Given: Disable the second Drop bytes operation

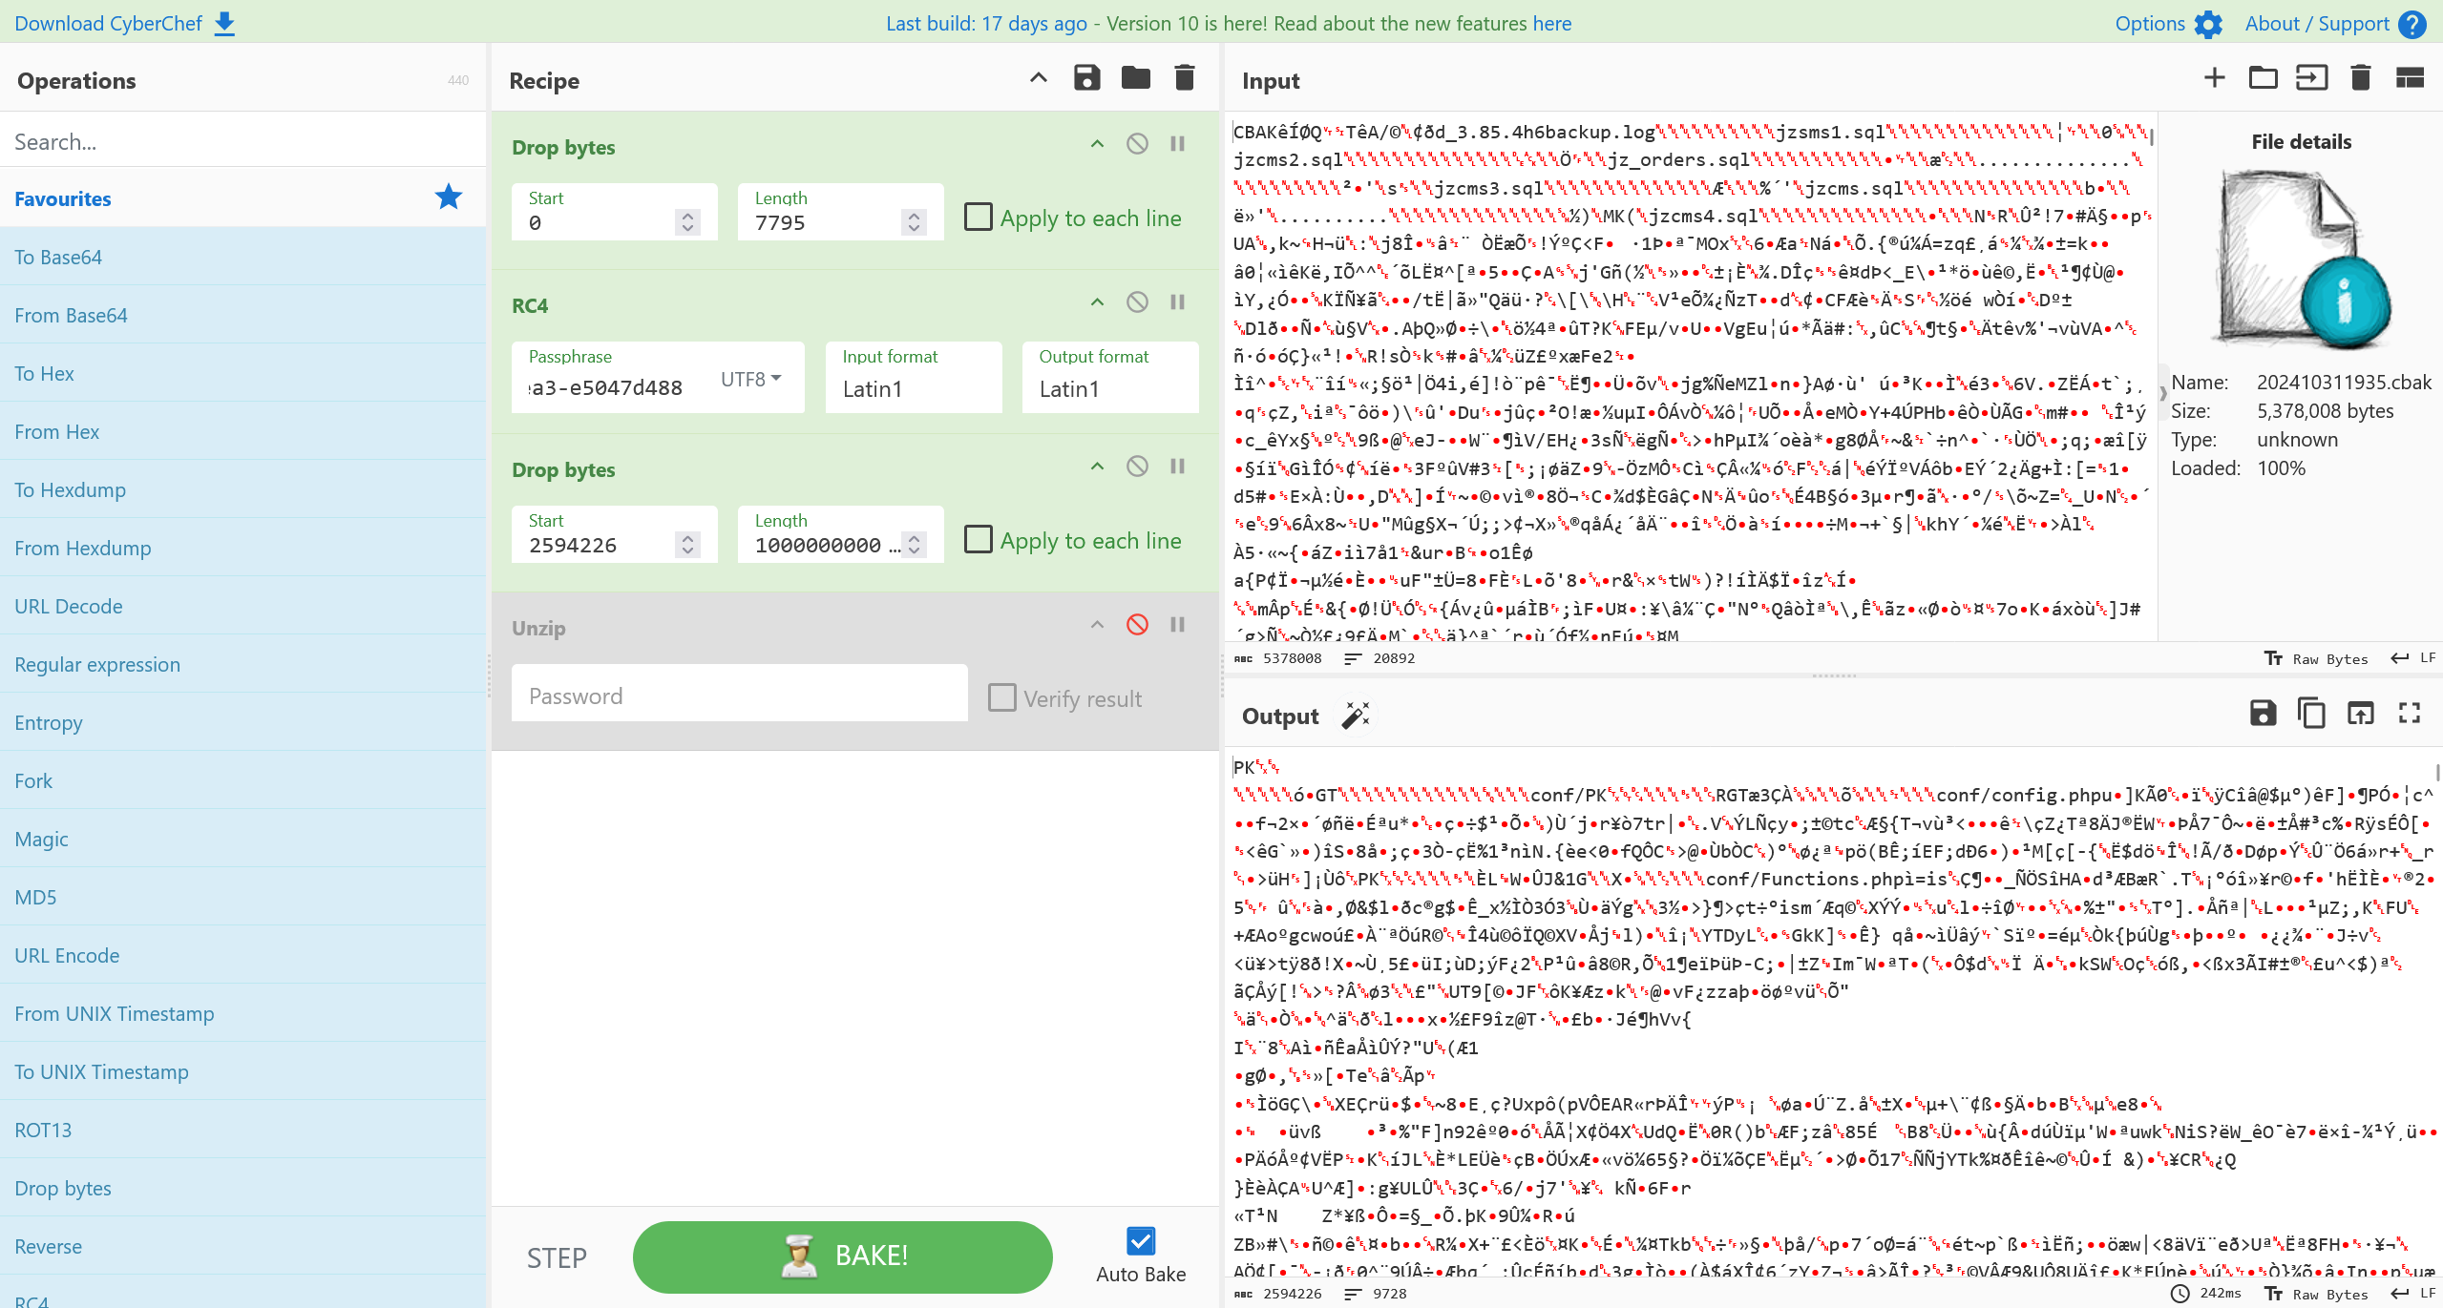Looking at the screenshot, I should 1137,467.
